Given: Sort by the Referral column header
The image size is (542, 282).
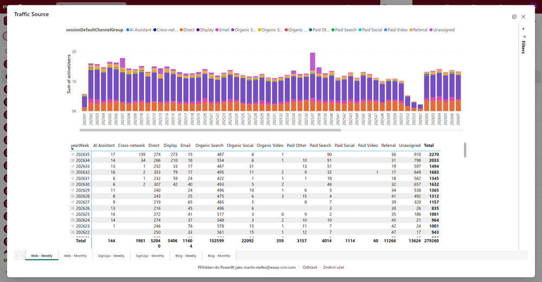Looking at the screenshot, I should coord(388,145).
